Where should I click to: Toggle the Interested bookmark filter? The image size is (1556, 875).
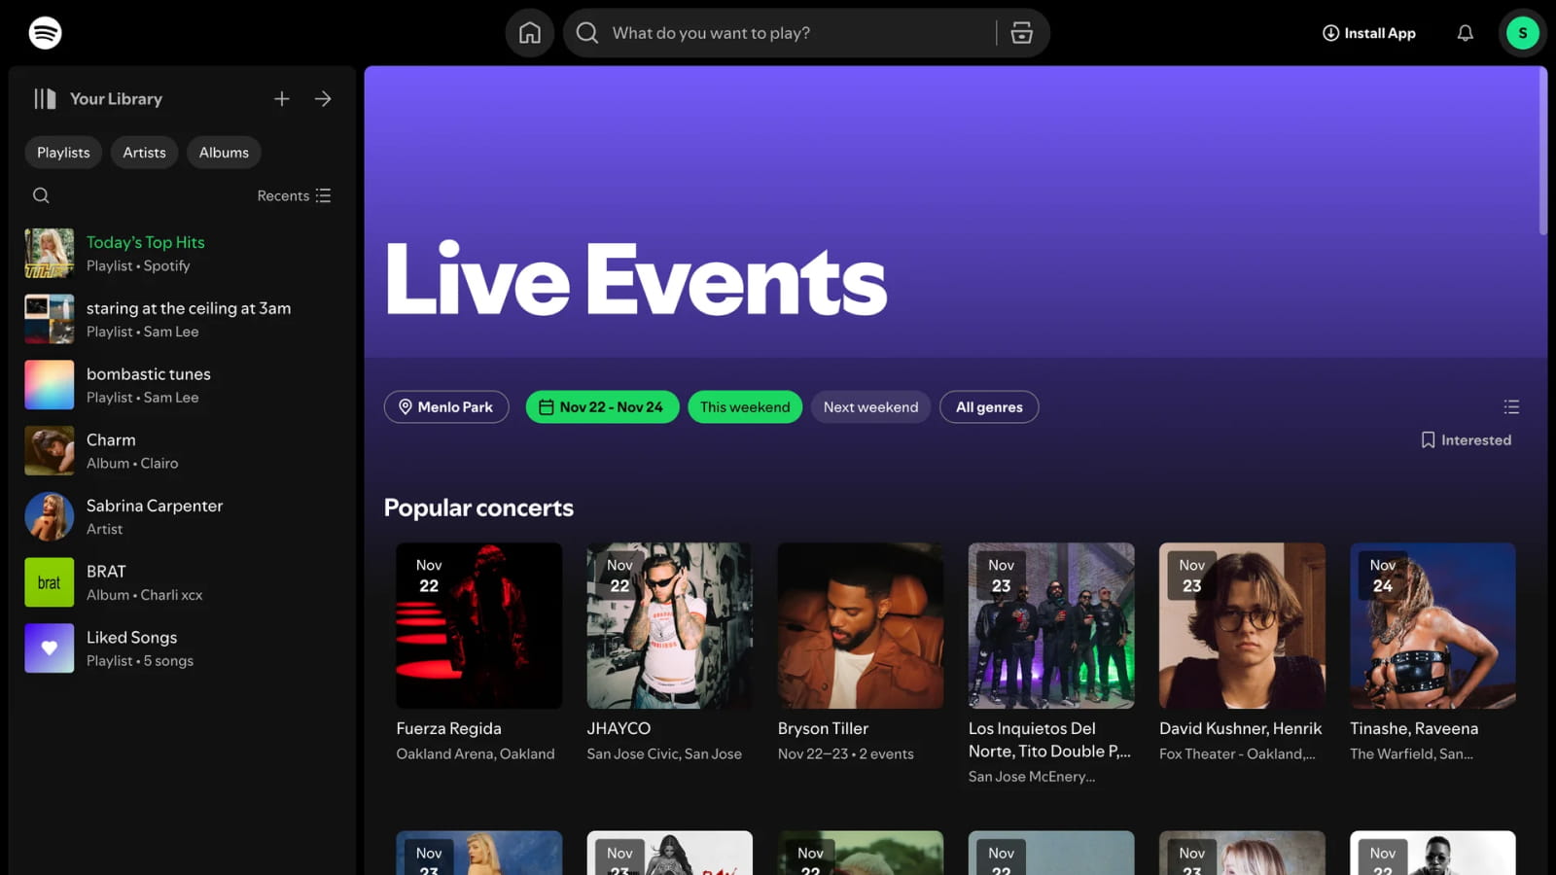coord(1465,439)
